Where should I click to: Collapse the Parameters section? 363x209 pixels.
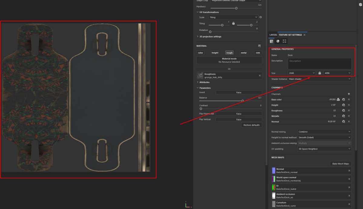[x=198, y=88]
